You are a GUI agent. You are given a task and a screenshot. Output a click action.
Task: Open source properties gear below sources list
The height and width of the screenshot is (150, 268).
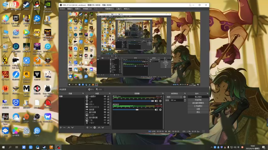coord(95,127)
